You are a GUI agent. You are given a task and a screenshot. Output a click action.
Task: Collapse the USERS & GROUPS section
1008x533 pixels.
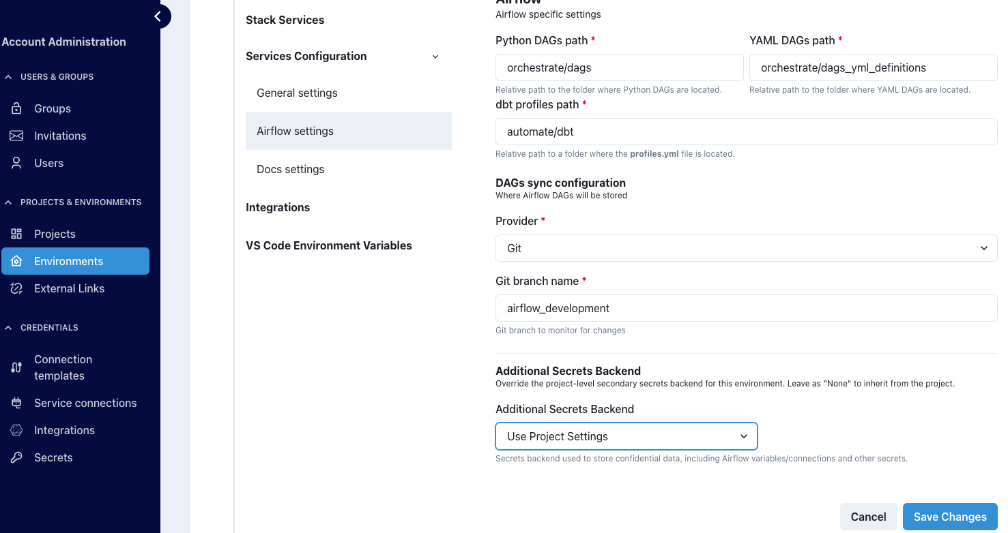click(8, 76)
